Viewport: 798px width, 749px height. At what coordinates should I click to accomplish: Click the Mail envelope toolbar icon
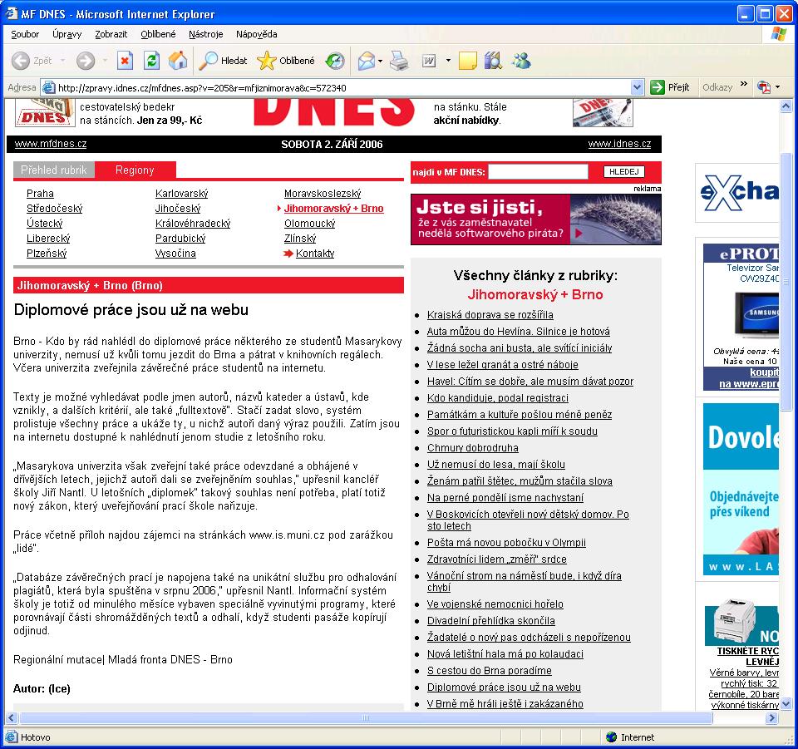(367, 61)
